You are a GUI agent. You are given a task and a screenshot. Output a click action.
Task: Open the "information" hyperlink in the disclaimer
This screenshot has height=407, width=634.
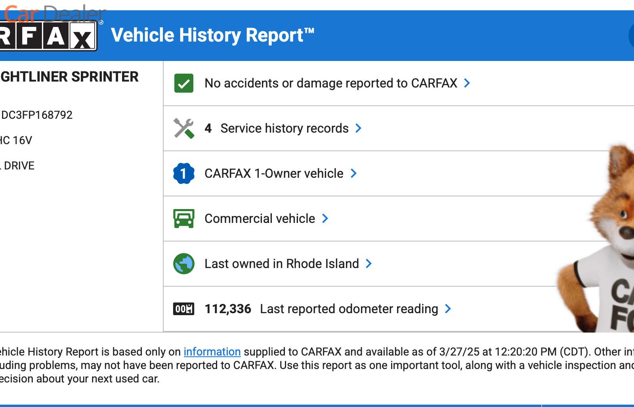(x=212, y=352)
